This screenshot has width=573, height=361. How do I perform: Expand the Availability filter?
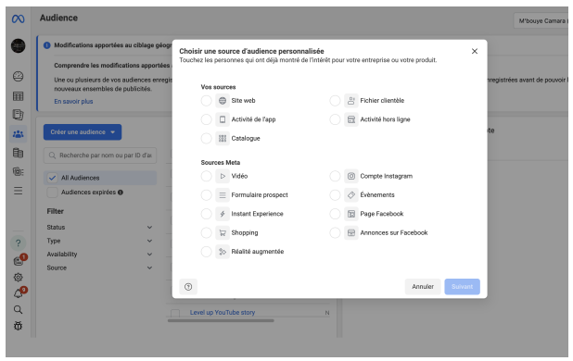(99, 255)
